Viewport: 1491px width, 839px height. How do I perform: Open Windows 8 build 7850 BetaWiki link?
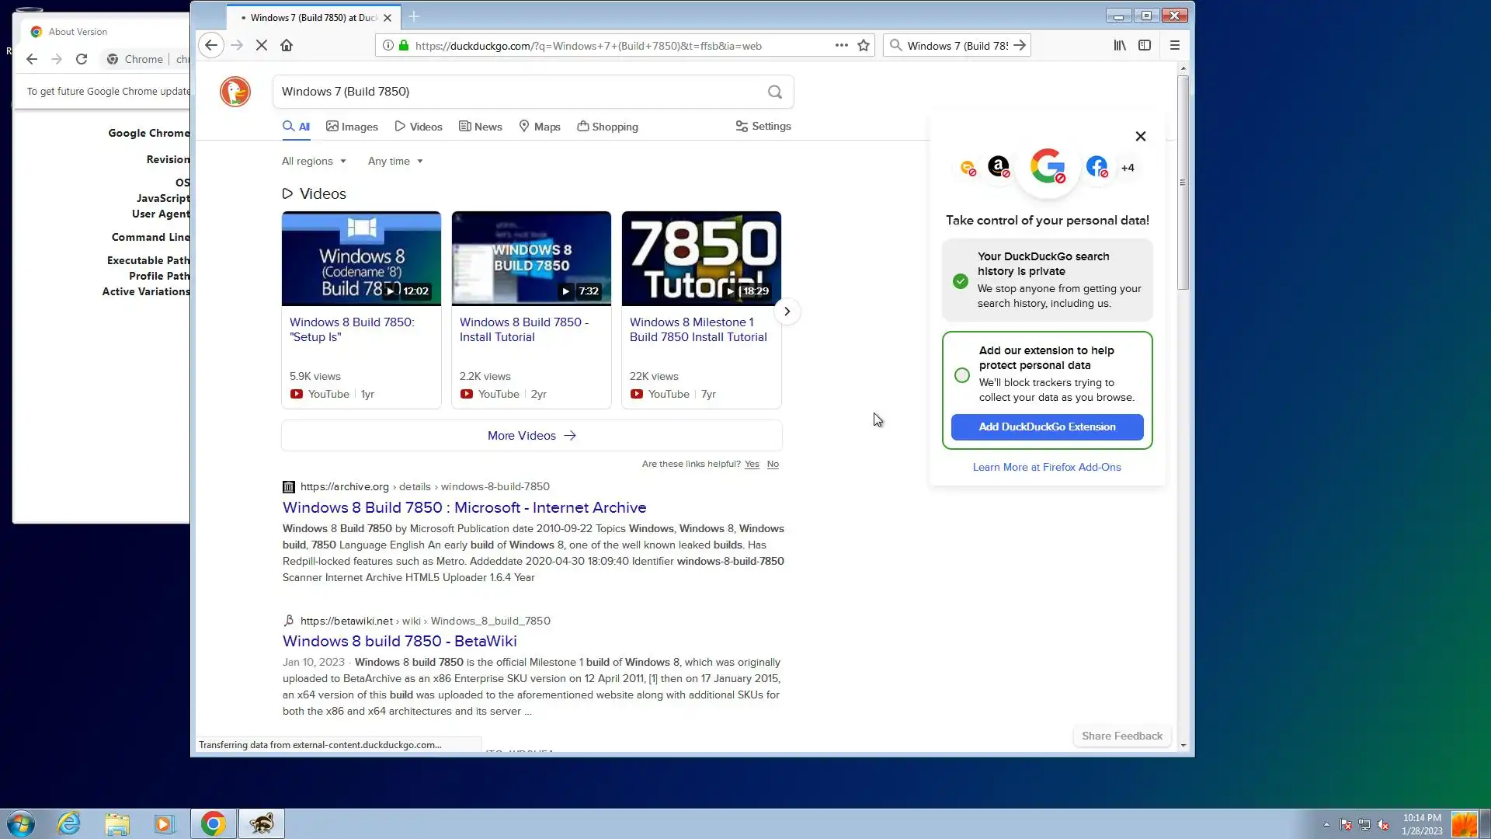tap(399, 641)
